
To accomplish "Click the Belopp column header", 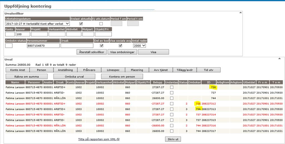I will 158,82.
